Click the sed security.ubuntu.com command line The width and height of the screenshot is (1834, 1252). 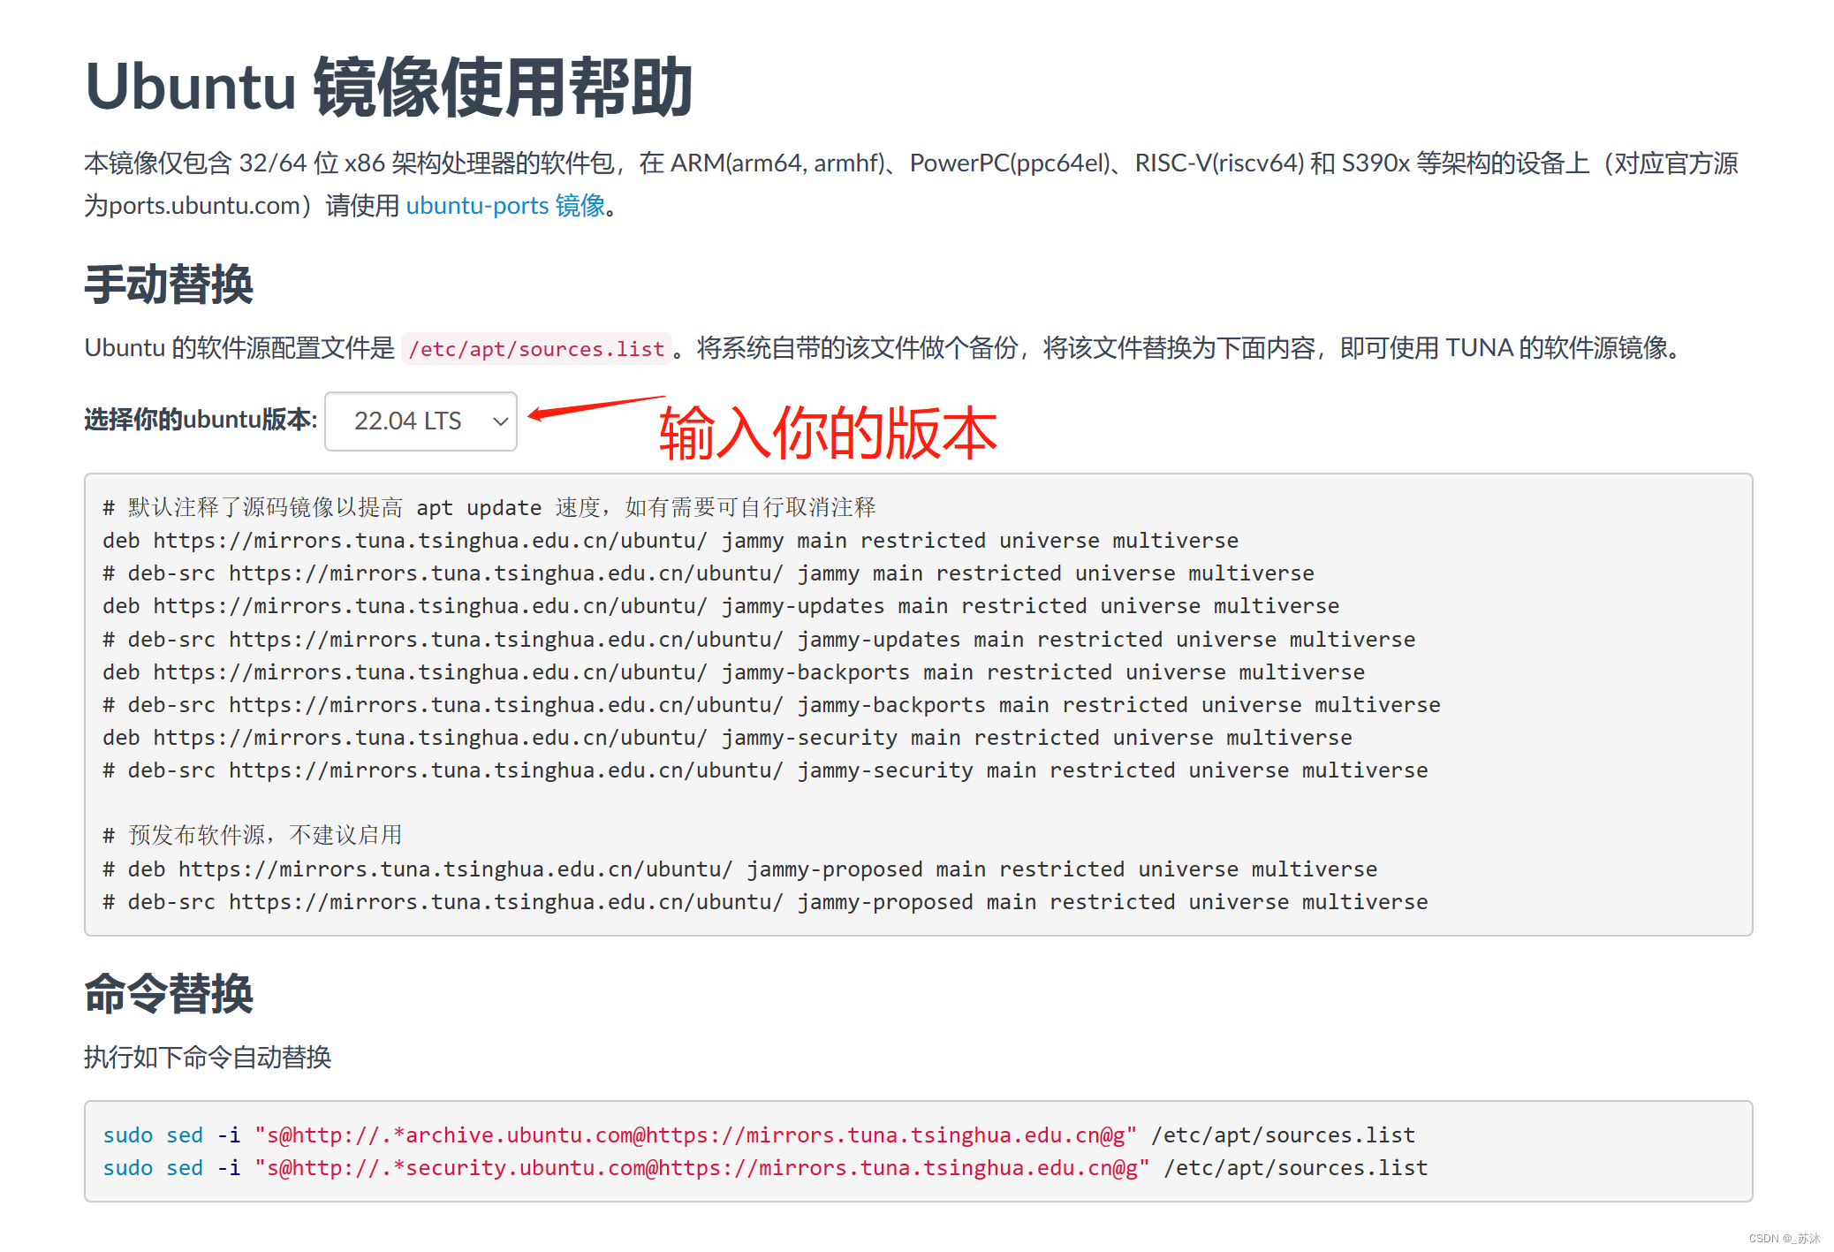(764, 1168)
